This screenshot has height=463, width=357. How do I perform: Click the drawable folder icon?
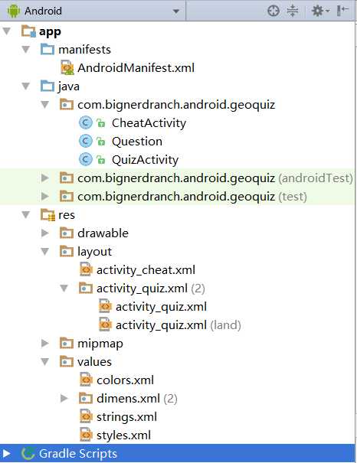coord(67,233)
